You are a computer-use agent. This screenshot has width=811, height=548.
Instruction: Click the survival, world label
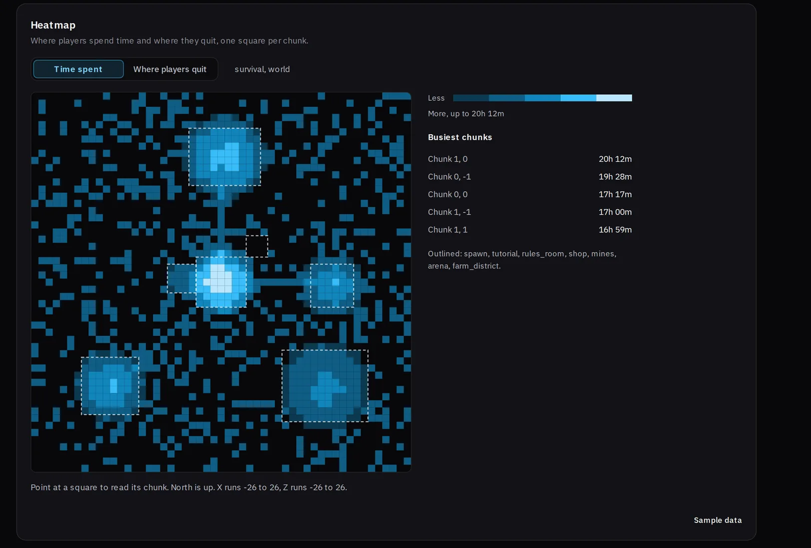tap(262, 69)
